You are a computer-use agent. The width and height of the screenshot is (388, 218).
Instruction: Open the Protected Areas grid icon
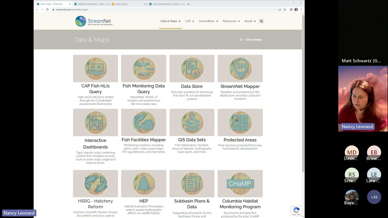click(x=240, y=122)
